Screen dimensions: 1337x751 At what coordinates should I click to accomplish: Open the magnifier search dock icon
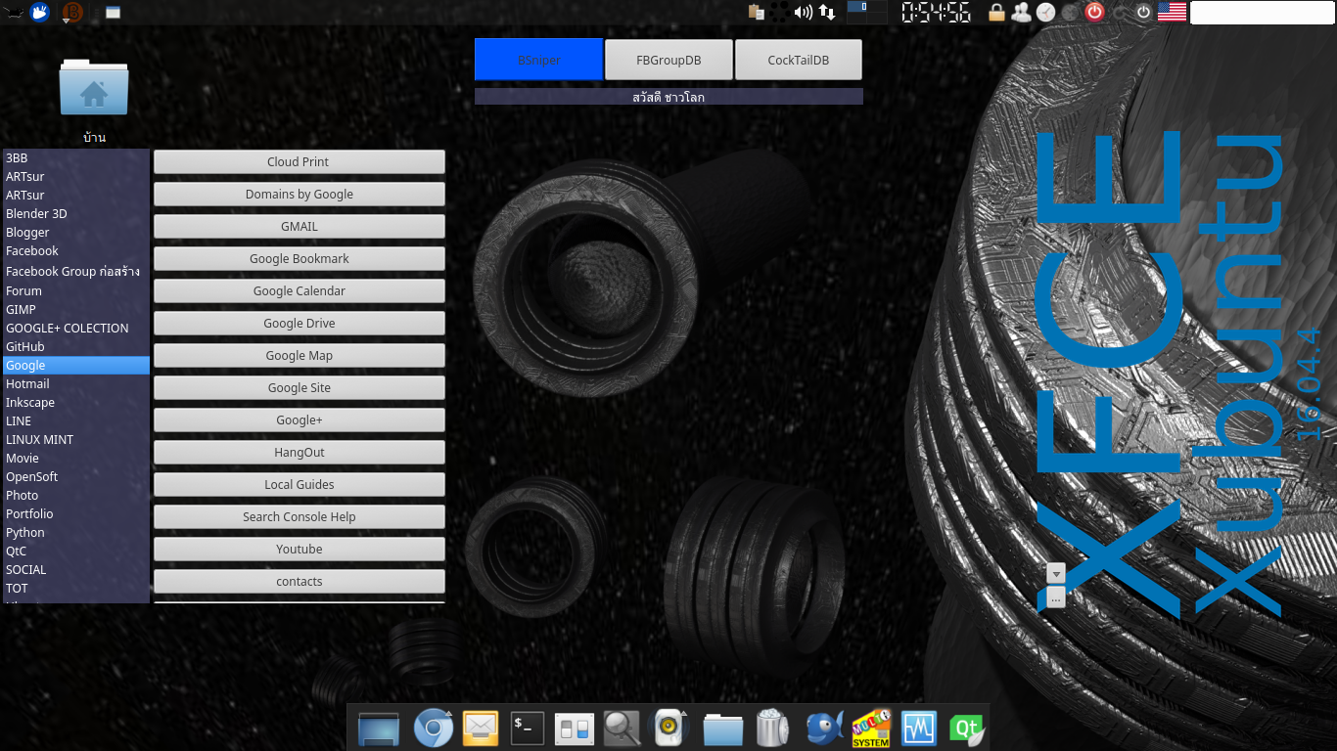(x=622, y=728)
